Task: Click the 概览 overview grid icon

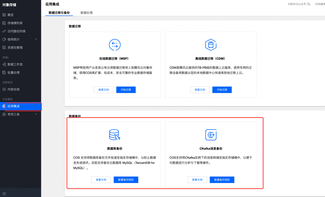Action: coord(4,15)
